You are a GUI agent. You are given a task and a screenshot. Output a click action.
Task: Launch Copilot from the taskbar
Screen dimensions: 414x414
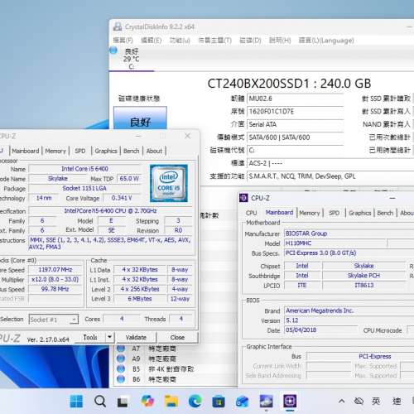coord(147,401)
